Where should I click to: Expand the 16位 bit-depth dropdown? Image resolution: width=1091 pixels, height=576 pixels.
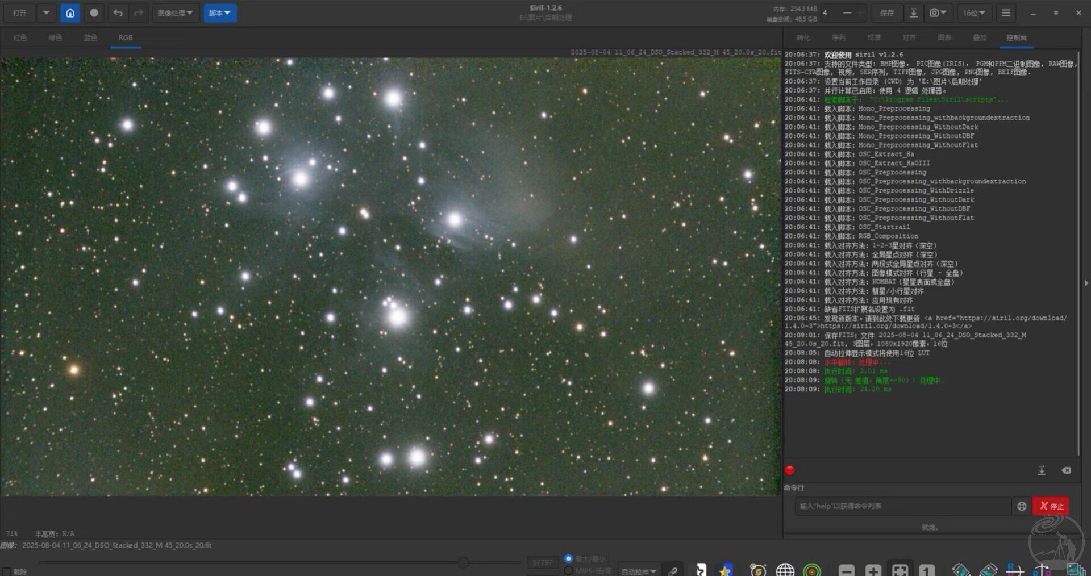tap(973, 13)
